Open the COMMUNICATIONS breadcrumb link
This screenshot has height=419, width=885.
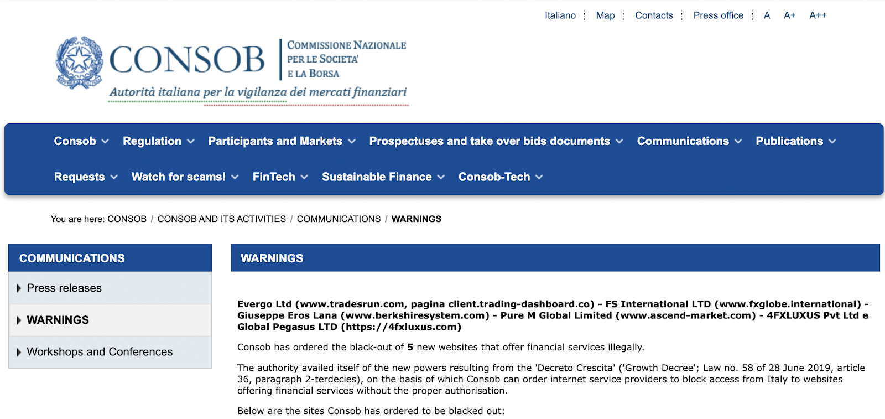click(339, 219)
